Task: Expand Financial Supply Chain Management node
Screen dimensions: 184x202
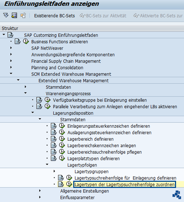Action: pyautogui.click(x=11, y=61)
